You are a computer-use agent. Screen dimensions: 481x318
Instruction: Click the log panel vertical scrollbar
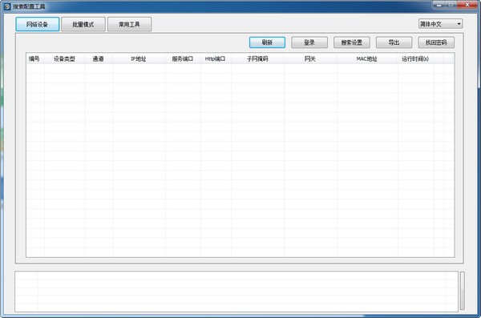(x=462, y=291)
